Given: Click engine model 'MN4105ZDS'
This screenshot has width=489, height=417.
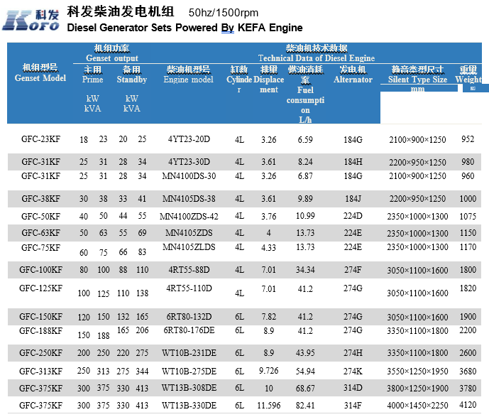Looking at the screenshot, I should click(x=189, y=232).
